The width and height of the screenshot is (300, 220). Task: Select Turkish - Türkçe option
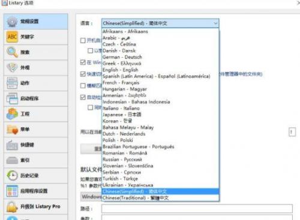[x=160, y=179]
